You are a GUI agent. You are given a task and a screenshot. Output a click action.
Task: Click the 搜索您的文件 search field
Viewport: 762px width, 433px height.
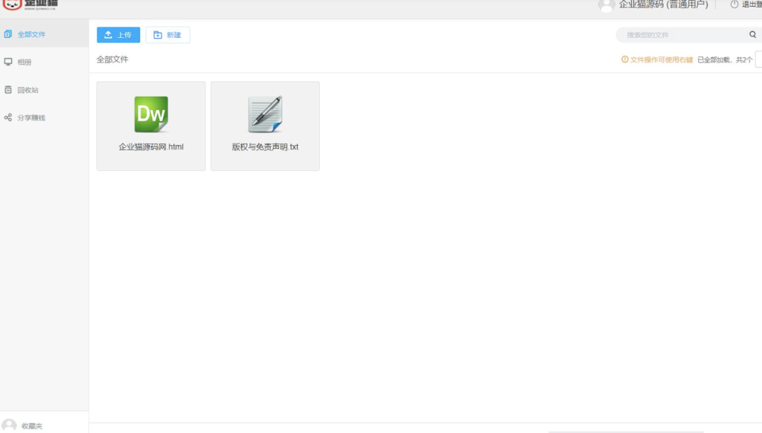click(x=681, y=35)
